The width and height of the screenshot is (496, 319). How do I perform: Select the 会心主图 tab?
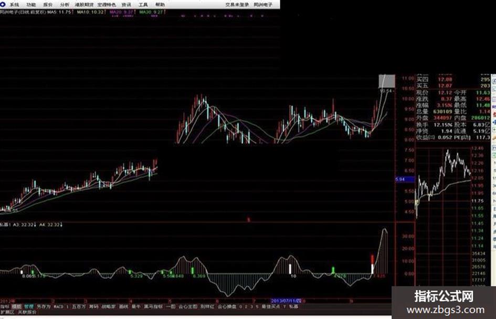pos(188,306)
